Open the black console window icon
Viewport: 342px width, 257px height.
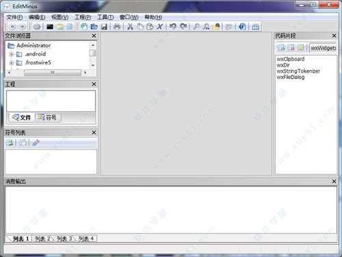coord(50,27)
